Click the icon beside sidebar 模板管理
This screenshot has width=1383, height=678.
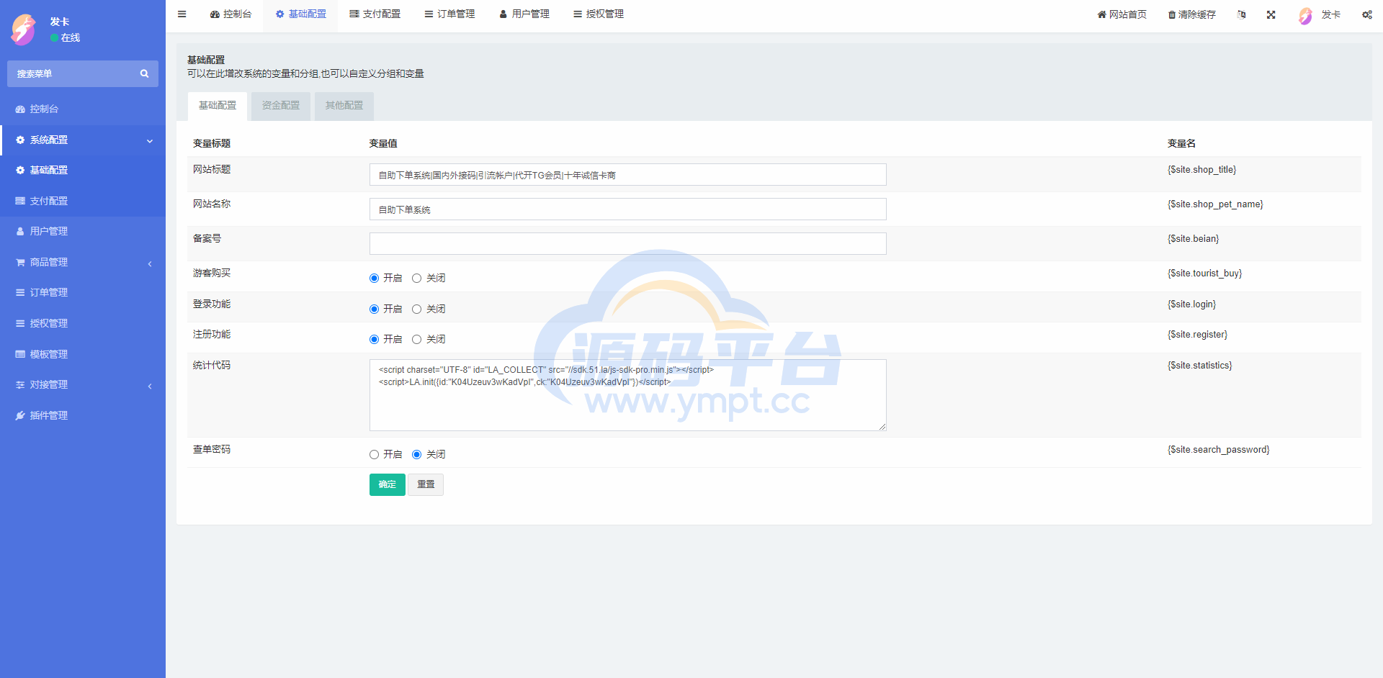[x=20, y=354]
